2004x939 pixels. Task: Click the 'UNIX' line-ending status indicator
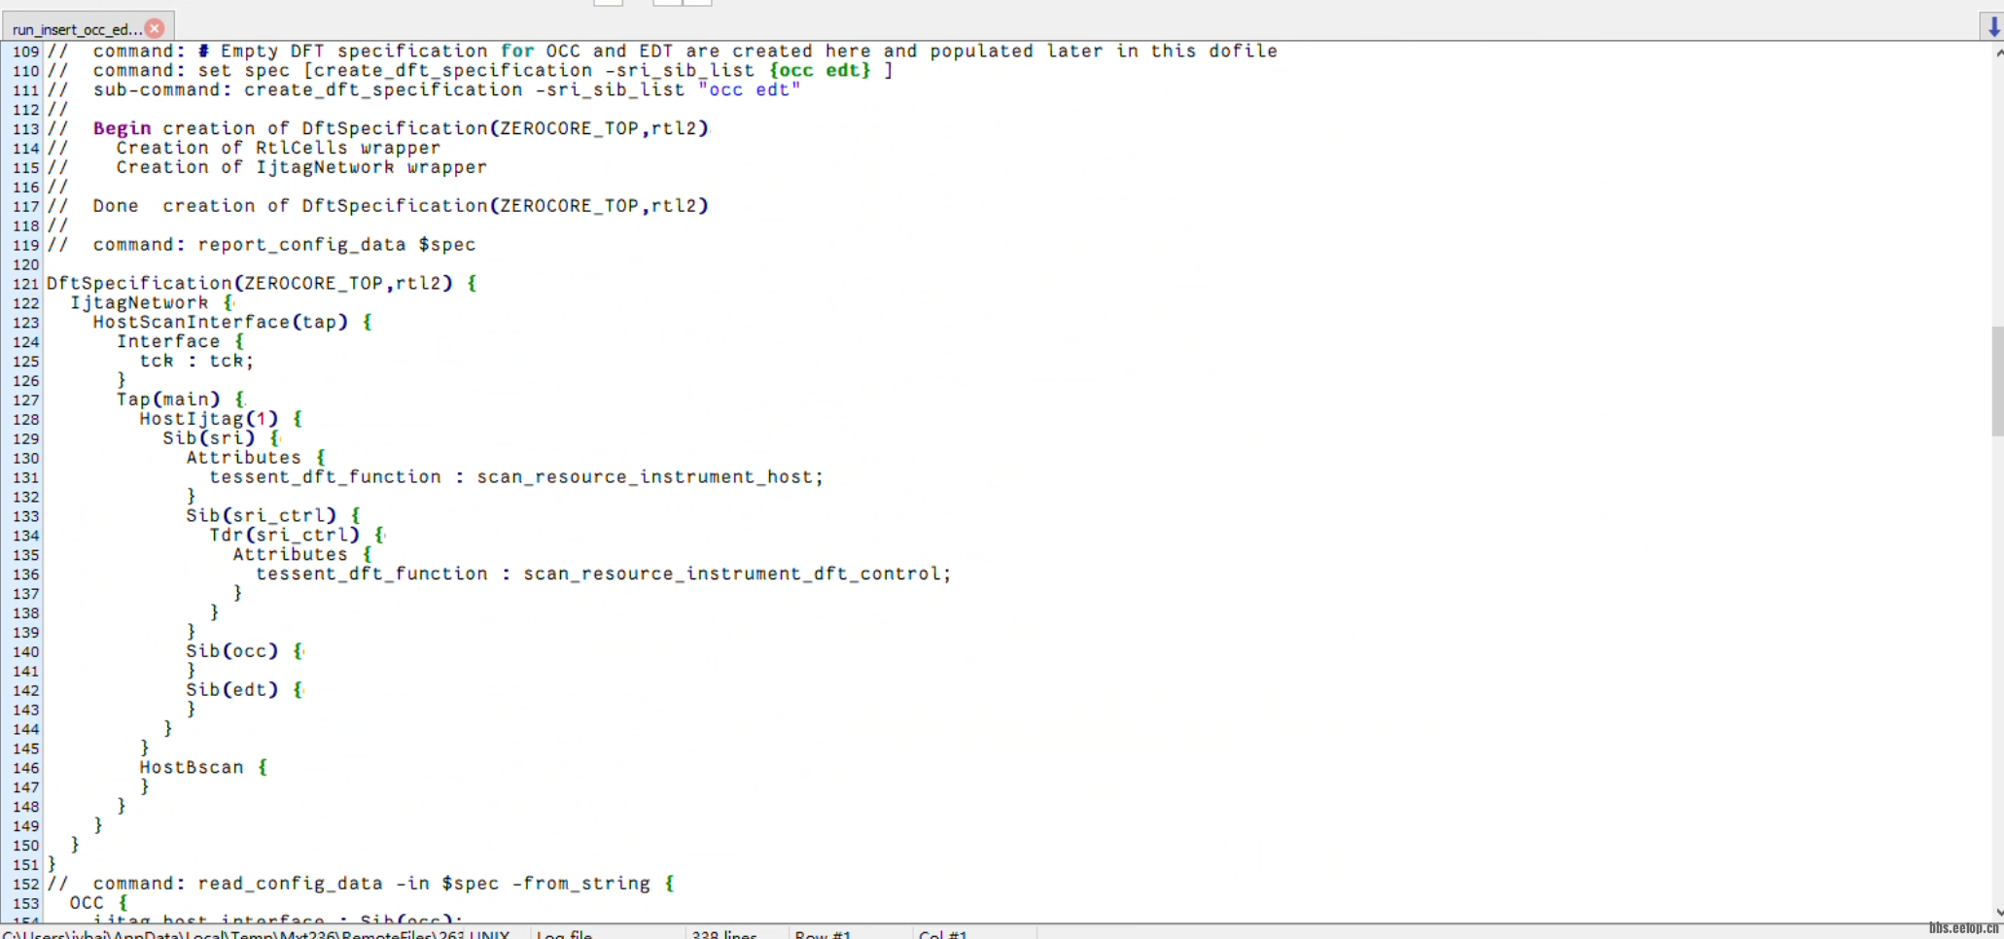pyautogui.click(x=489, y=934)
